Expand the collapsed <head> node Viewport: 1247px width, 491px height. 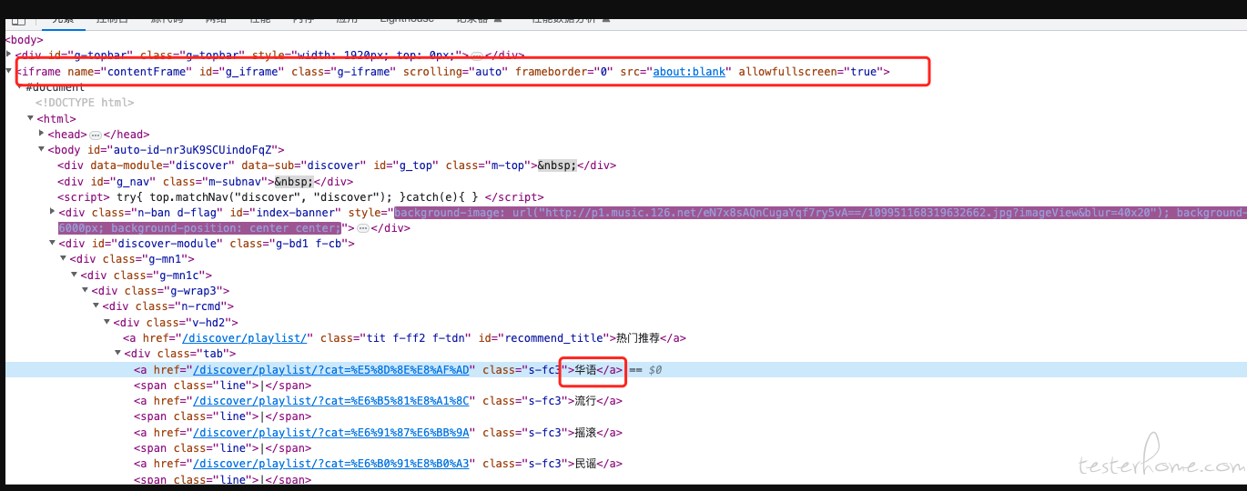41,134
